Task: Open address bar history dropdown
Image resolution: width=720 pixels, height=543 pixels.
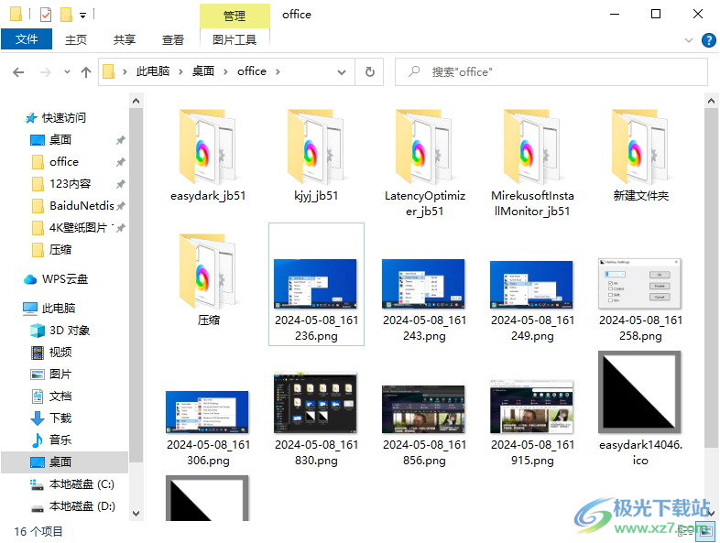Action: coord(342,72)
